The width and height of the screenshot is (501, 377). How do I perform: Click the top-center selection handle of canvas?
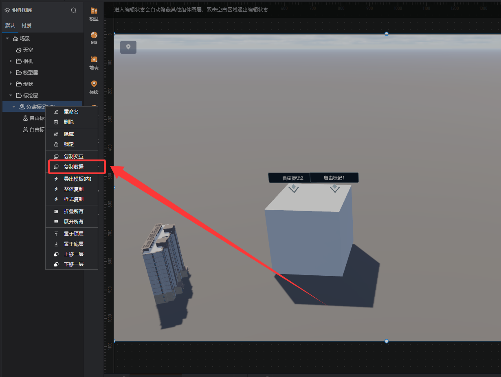[387, 34]
